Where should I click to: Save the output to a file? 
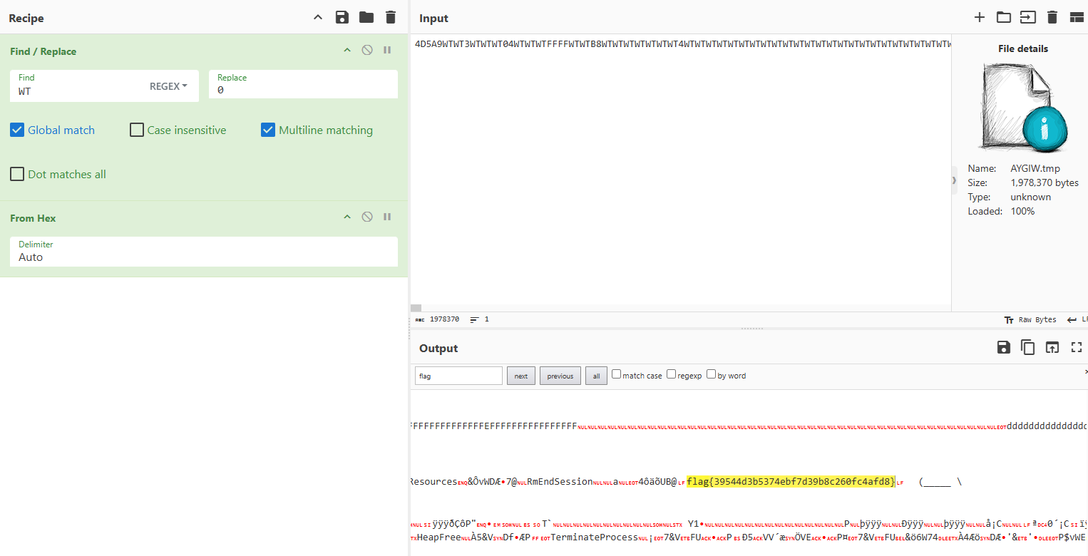(1004, 347)
